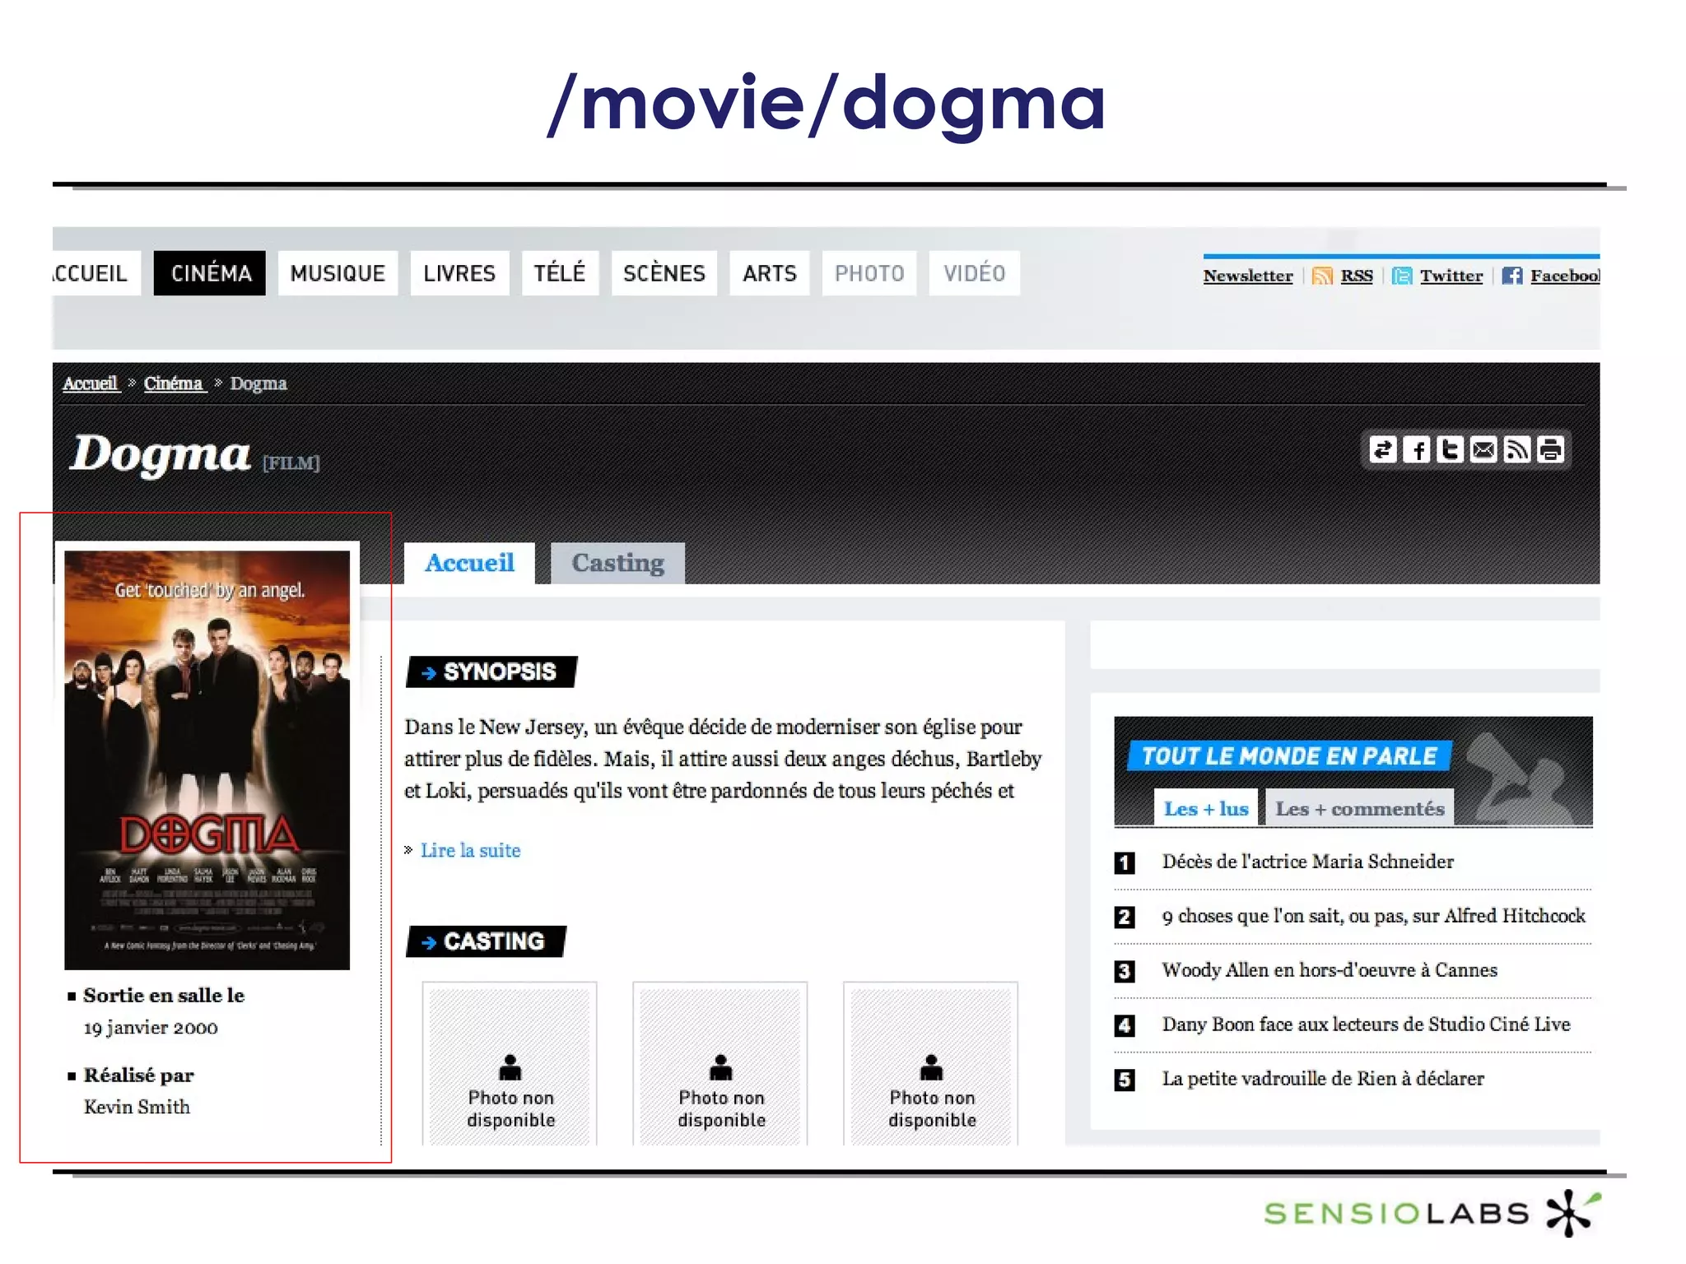Email the Dogma page using envelope icon

(1483, 450)
